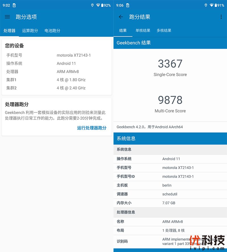
Task: Select Android 11 in the 您的设备 card
Action: coord(66,63)
